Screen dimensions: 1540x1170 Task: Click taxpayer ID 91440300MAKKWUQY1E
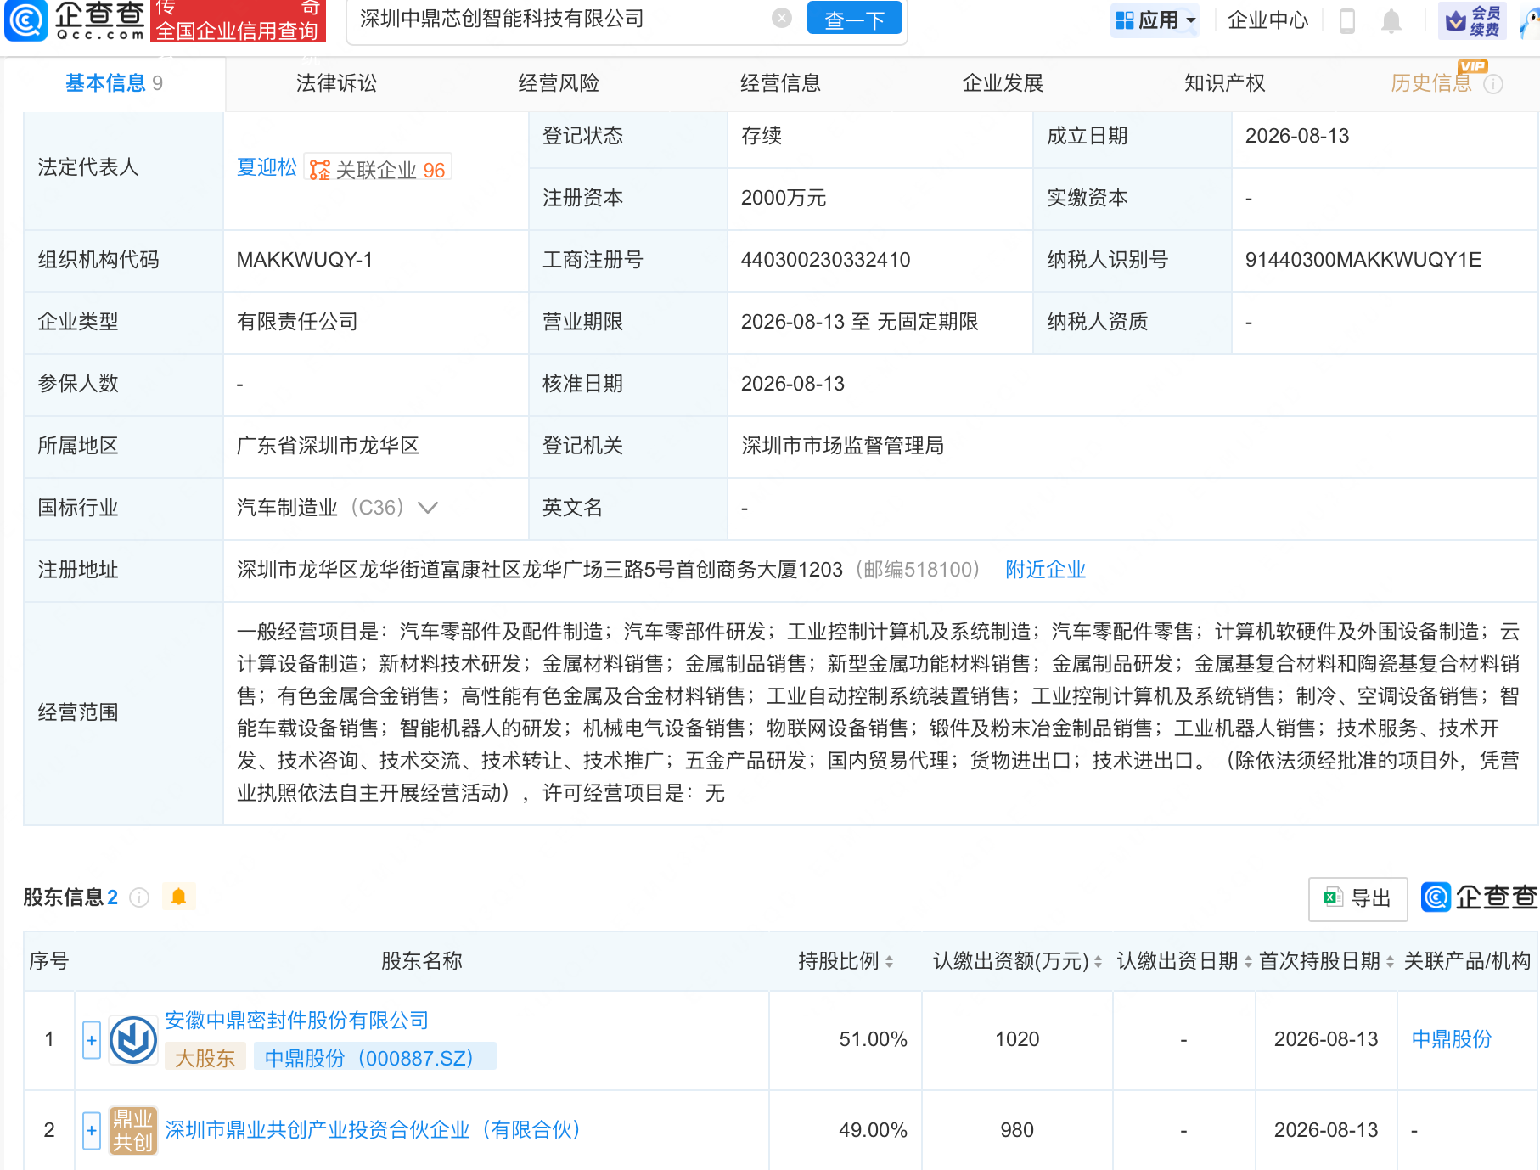click(1363, 260)
